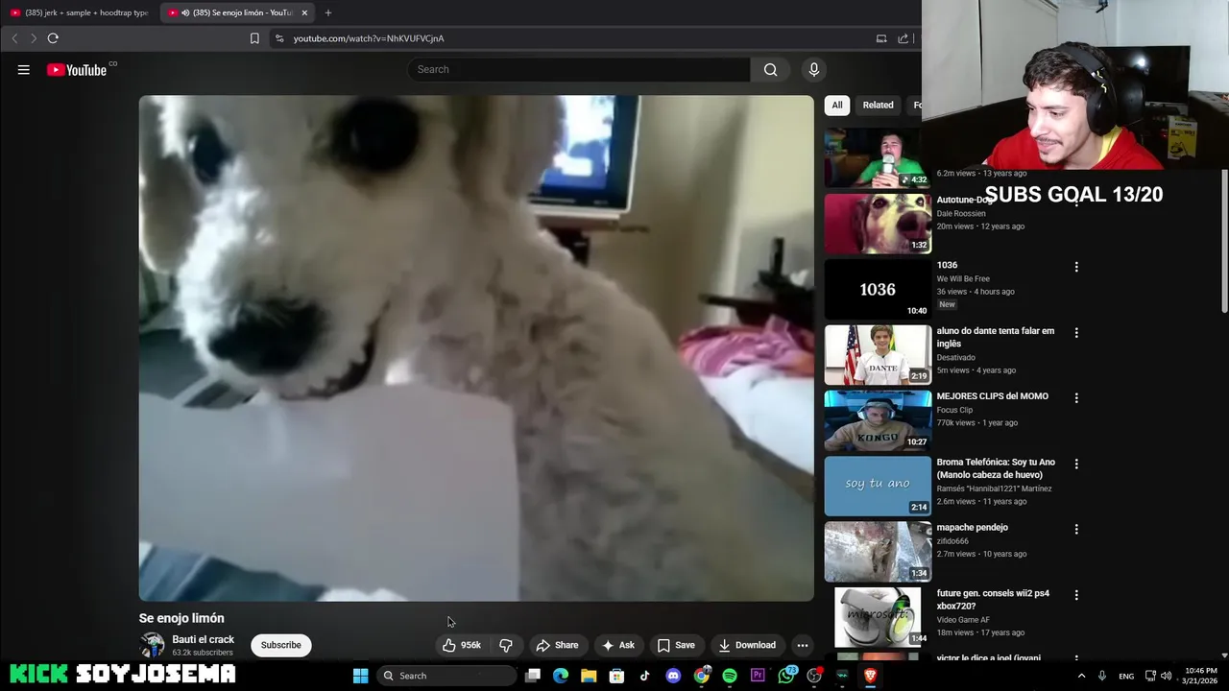Open options for Broma Telefónica video
1229x691 pixels.
coord(1076,464)
